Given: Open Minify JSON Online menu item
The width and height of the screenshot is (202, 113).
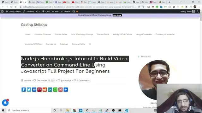Looking at the screenshot, I should (x=122, y=34).
